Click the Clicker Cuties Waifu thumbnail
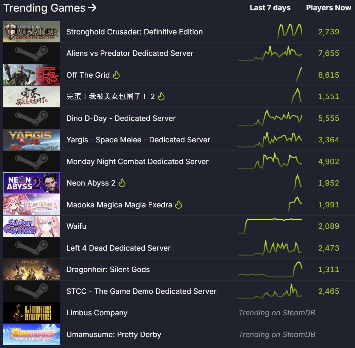 [x=31, y=226]
